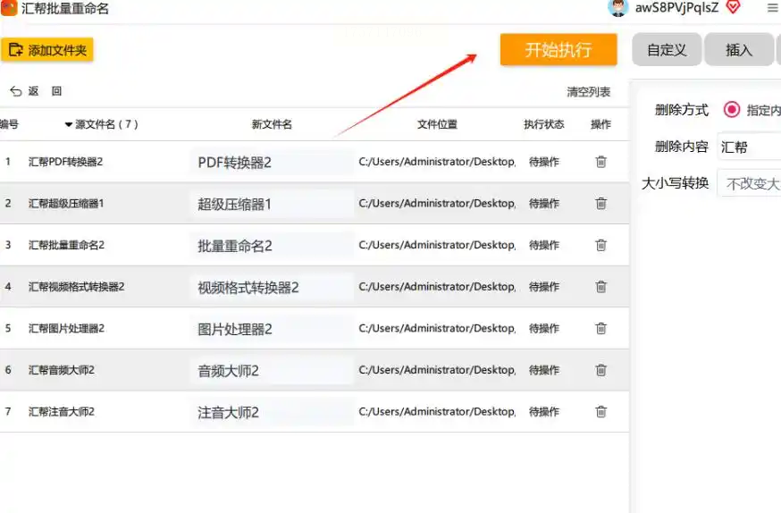Delete row 汇帮PDF转换器2 with trash icon
The width and height of the screenshot is (781, 513).
(601, 162)
